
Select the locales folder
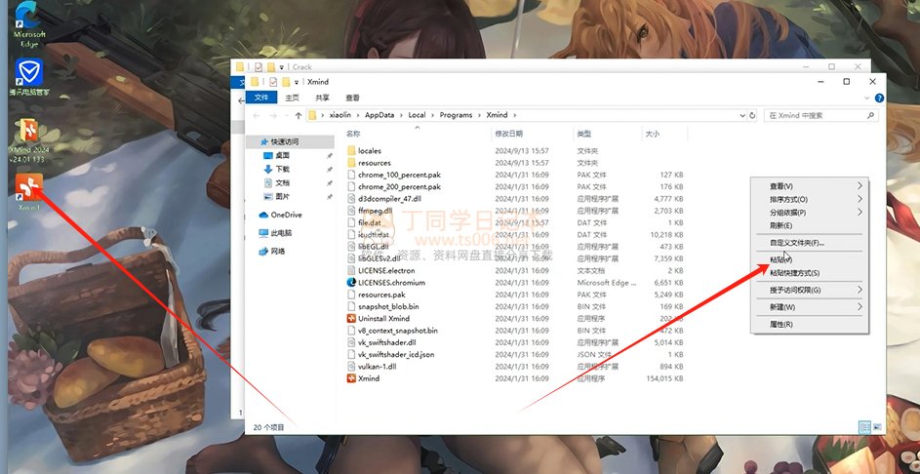[x=364, y=151]
